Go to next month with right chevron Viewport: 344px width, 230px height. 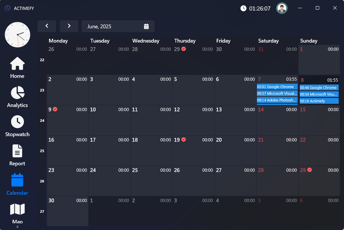click(x=69, y=26)
